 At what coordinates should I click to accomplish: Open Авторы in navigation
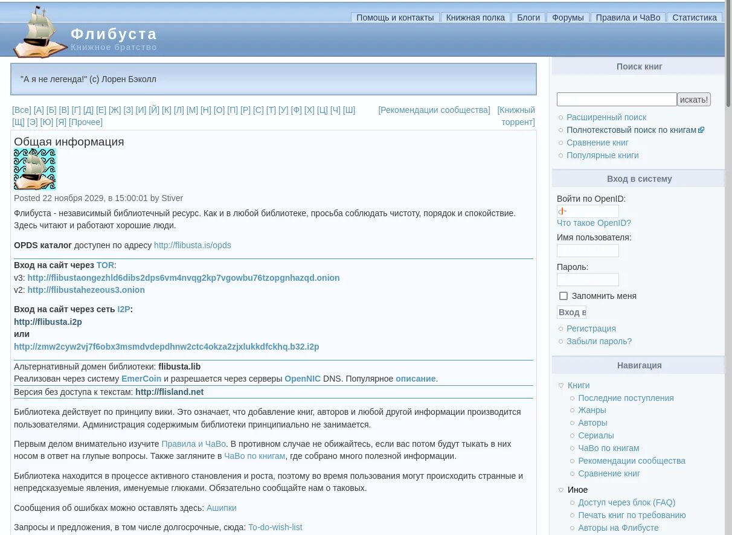pyautogui.click(x=592, y=423)
